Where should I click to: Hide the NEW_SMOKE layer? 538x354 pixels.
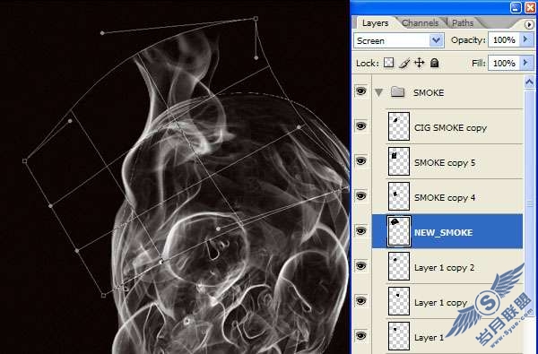360,231
